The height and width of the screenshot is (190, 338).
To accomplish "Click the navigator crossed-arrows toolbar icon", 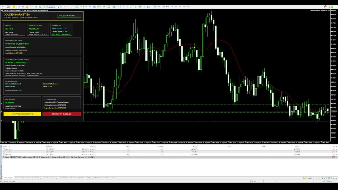I will 19,7.
